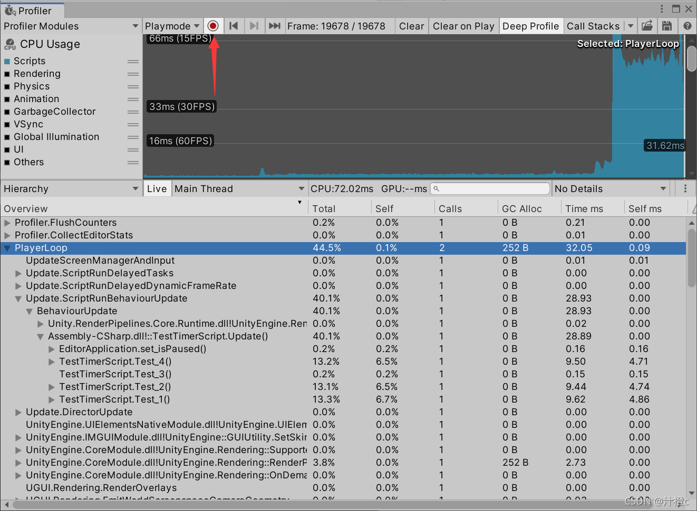Expand Profiler.CollectEditorStats row

[x=7, y=235]
